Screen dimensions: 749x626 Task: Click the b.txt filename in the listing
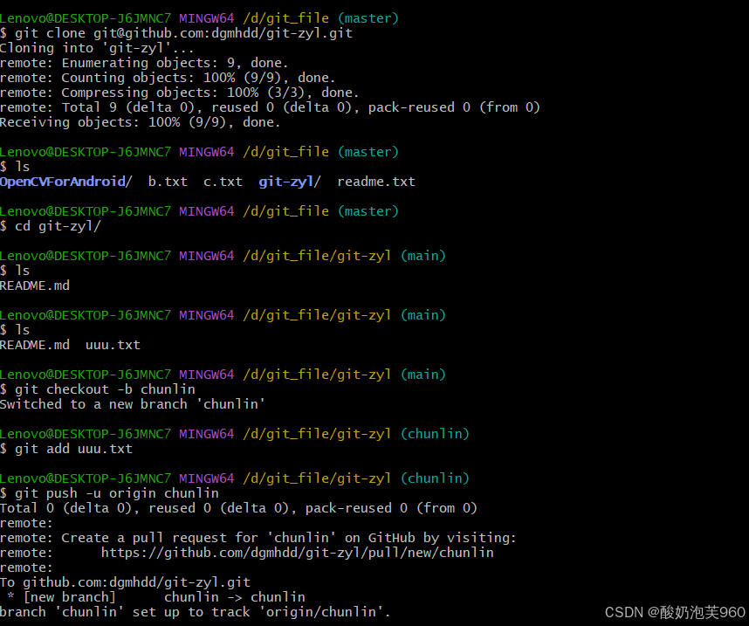(167, 181)
